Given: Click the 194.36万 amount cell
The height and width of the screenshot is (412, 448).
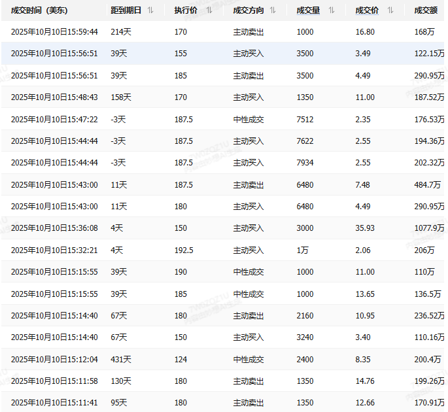Looking at the screenshot, I should [x=429, y=141].
